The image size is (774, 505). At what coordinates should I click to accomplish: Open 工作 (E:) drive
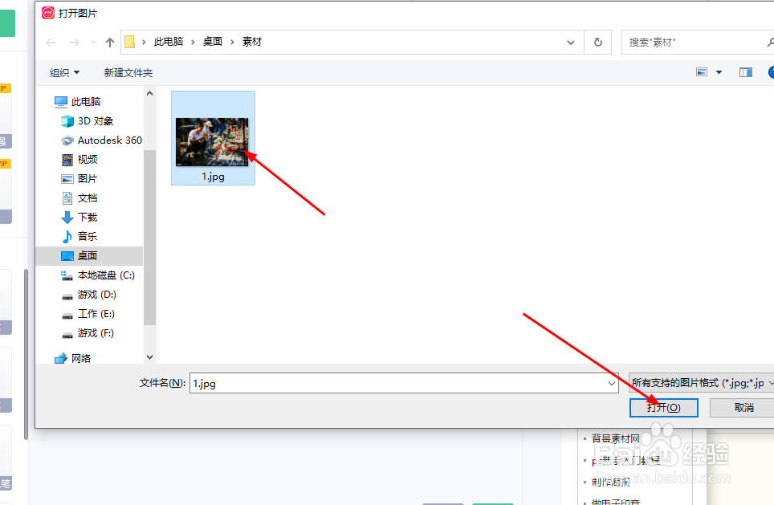(88, 314)
